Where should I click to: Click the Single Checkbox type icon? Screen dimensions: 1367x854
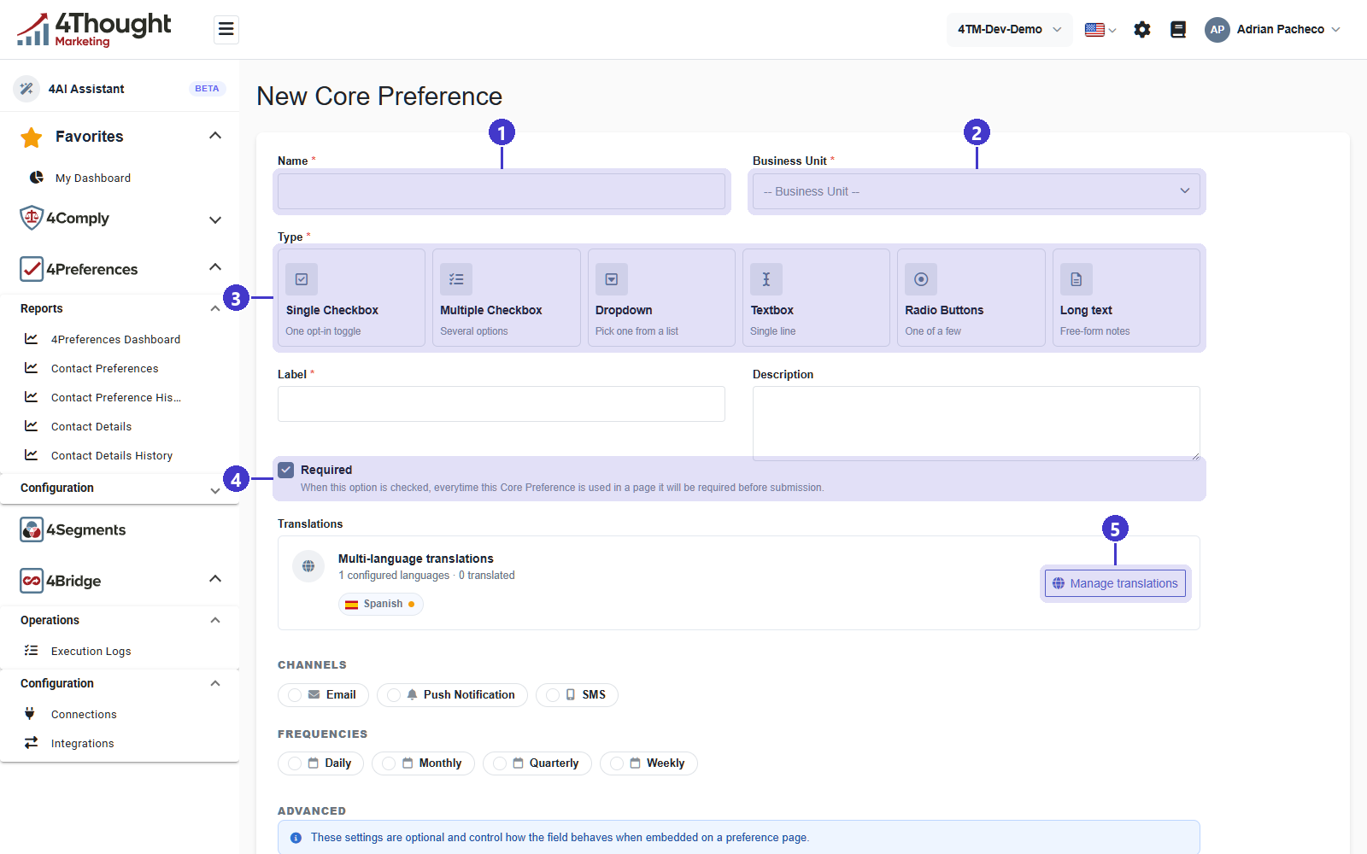[x=302, y=279]
